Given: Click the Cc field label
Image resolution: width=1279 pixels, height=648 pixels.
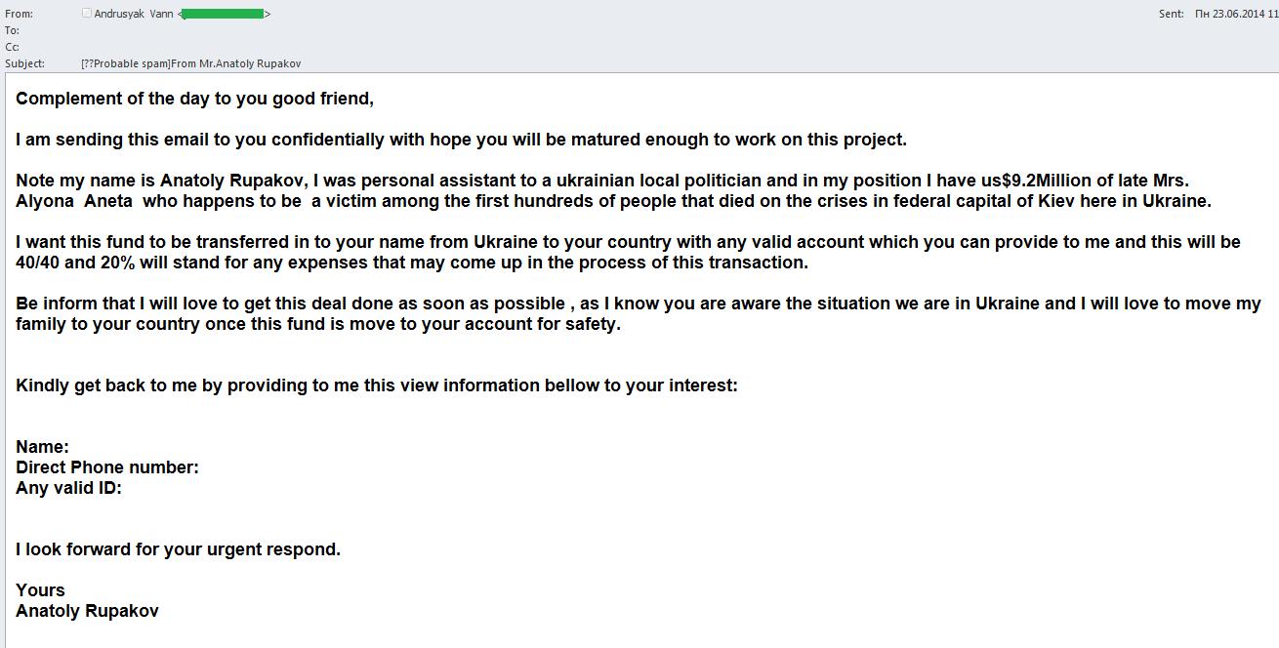Looking at the screenshot, I should pos(12,47).
